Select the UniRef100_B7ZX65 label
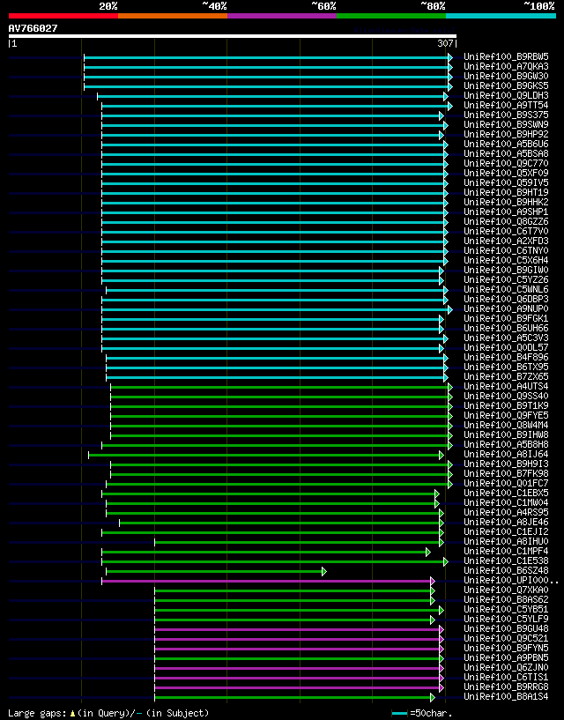Viewport: 564px width, 720px height. 506,376
